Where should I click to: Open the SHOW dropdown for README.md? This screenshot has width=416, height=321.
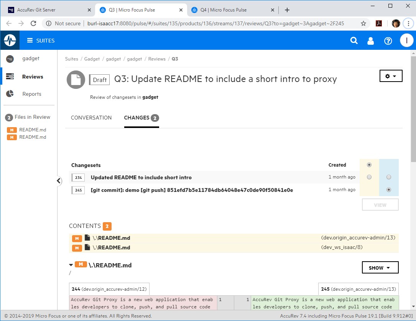point(380,268)
